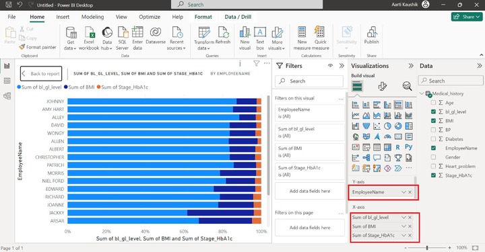Click Format painter
Screen dimensions: 485x252
pos(38,47)
